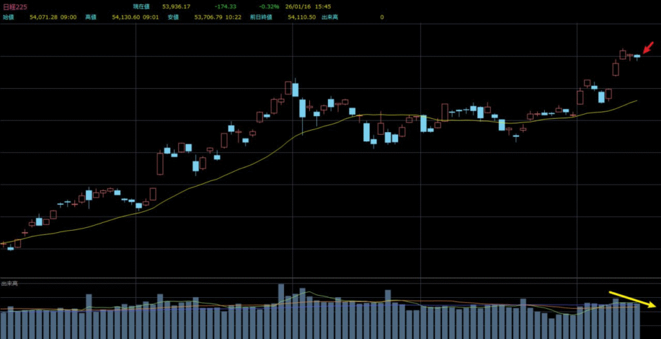Click the current price 53,936.17

(x=176, y=6)
